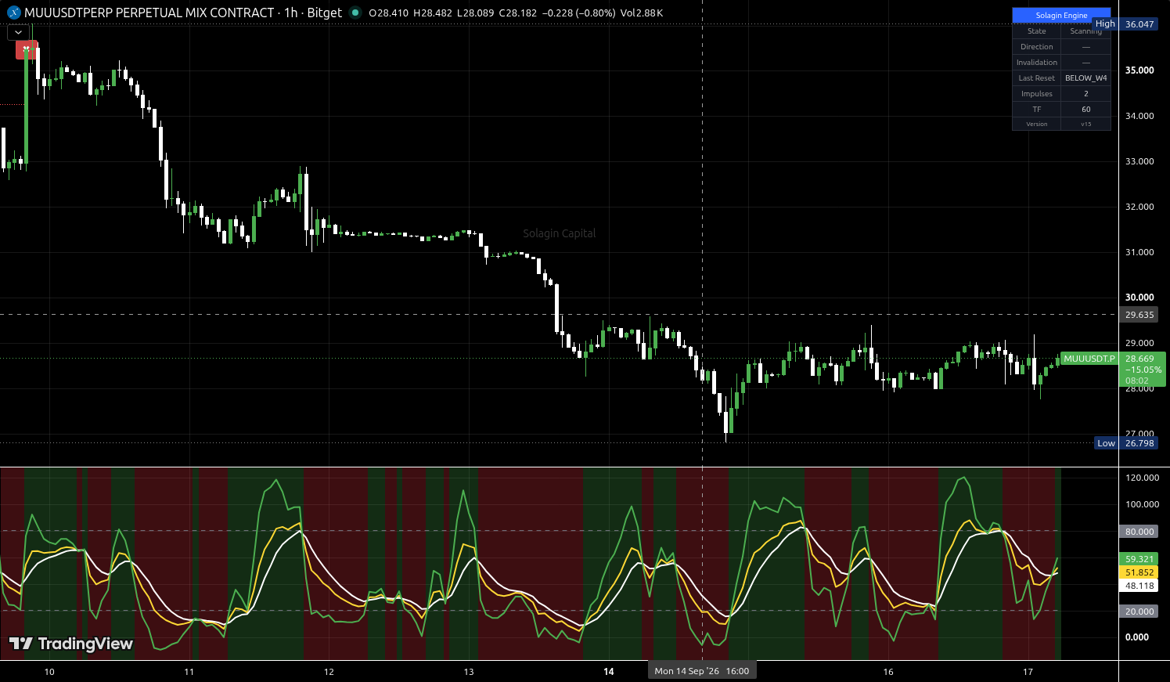Click the BELOW_W4 cell in Solagin Engine table
The height and width of the screenshot is (682, 1170).
tap(1085, 78)
